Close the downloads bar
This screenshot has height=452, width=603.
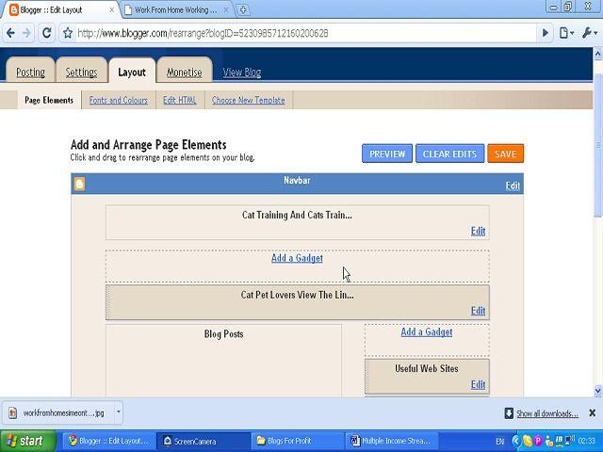(x=593, y=413)
